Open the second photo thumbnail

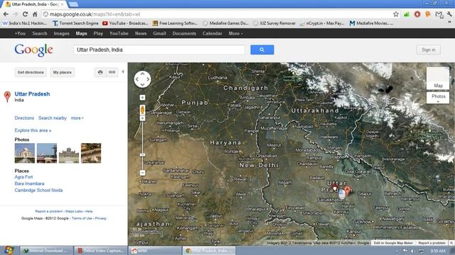point(47,153)
